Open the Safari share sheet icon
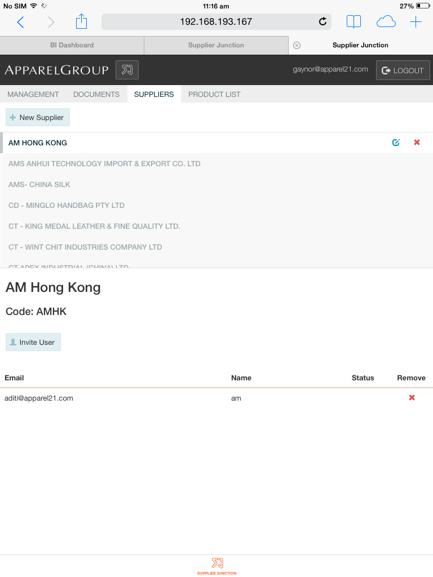This screenshot has height=577, width=433. 82,22
